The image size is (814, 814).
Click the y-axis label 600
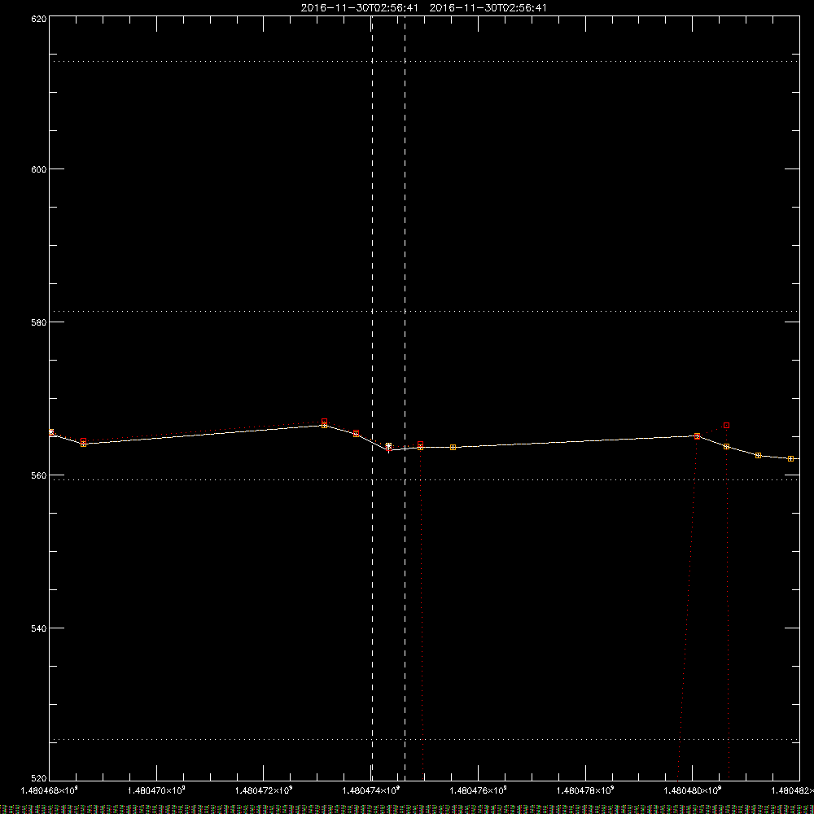[x=39, y=169]
